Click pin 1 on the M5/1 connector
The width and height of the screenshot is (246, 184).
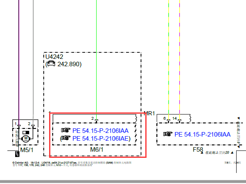point(16,124)
